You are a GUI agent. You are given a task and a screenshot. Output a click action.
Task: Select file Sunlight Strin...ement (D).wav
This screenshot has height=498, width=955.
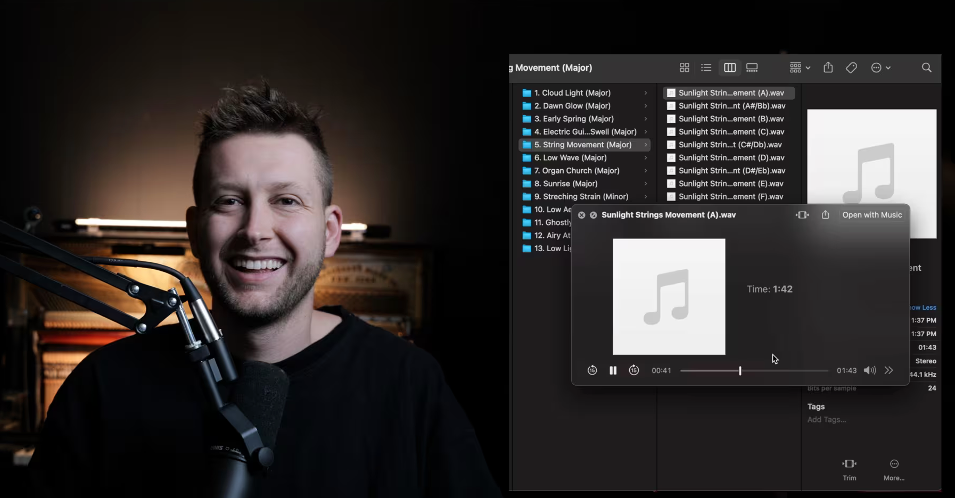pos(729,157)
